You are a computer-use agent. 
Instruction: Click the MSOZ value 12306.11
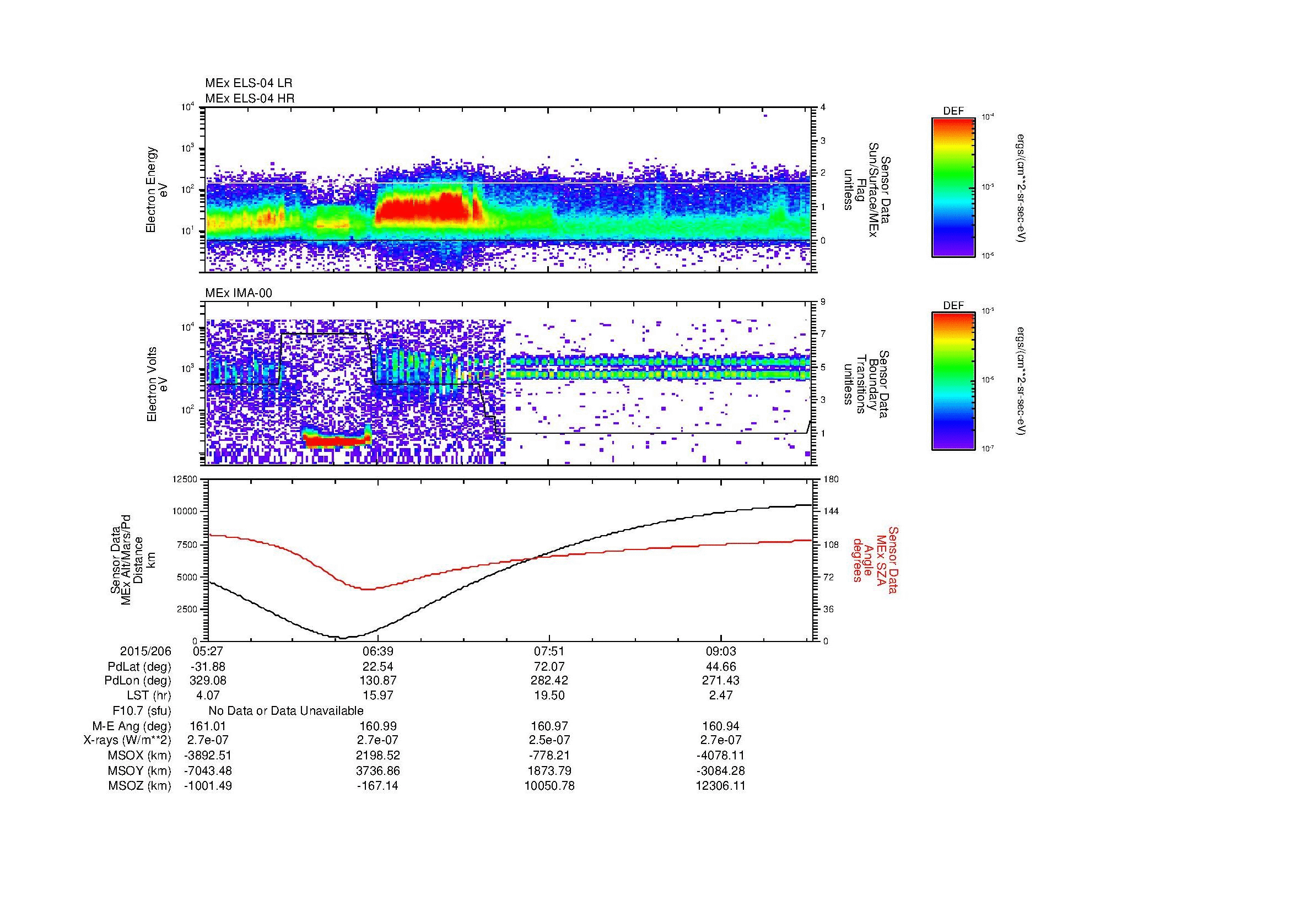pyautogui.click(x=720, y=786)
